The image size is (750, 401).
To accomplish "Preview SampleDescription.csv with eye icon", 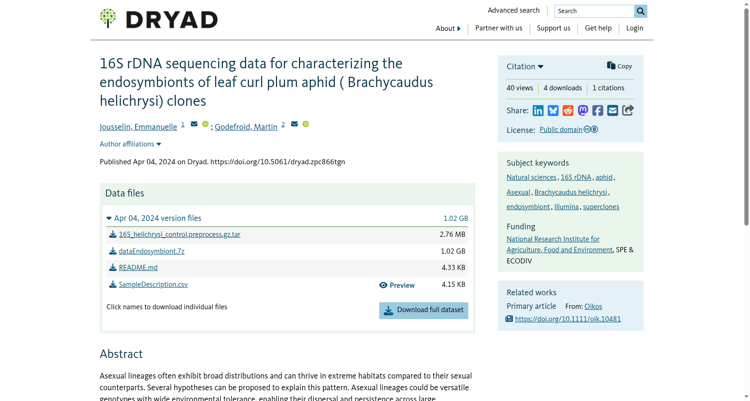I will (x=397, y=285).
